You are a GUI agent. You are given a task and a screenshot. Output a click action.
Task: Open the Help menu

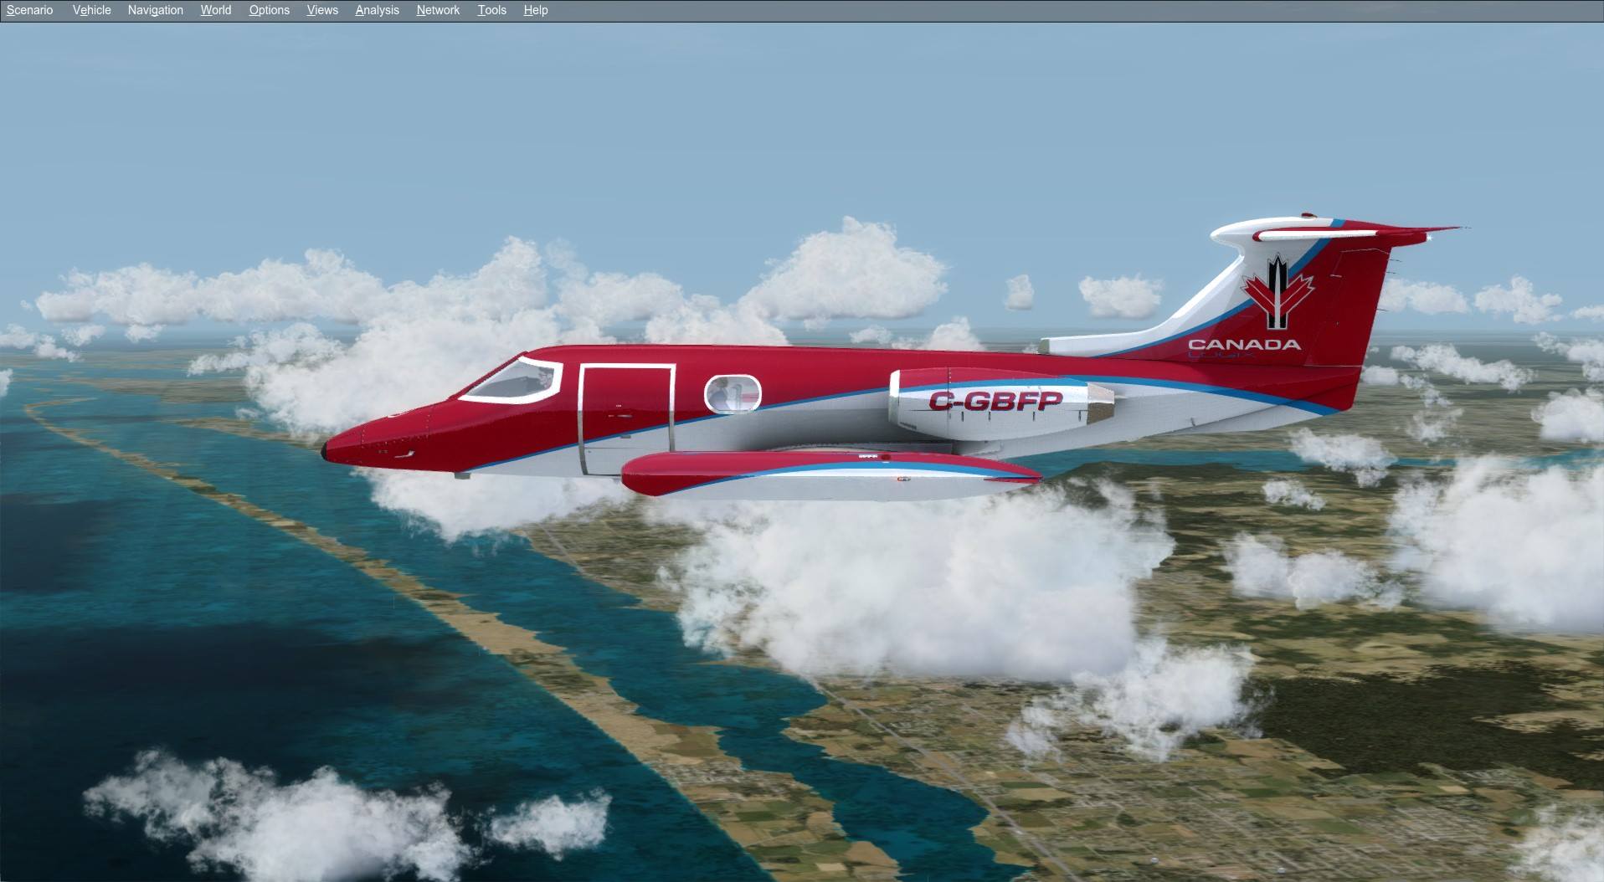(535, 10)
